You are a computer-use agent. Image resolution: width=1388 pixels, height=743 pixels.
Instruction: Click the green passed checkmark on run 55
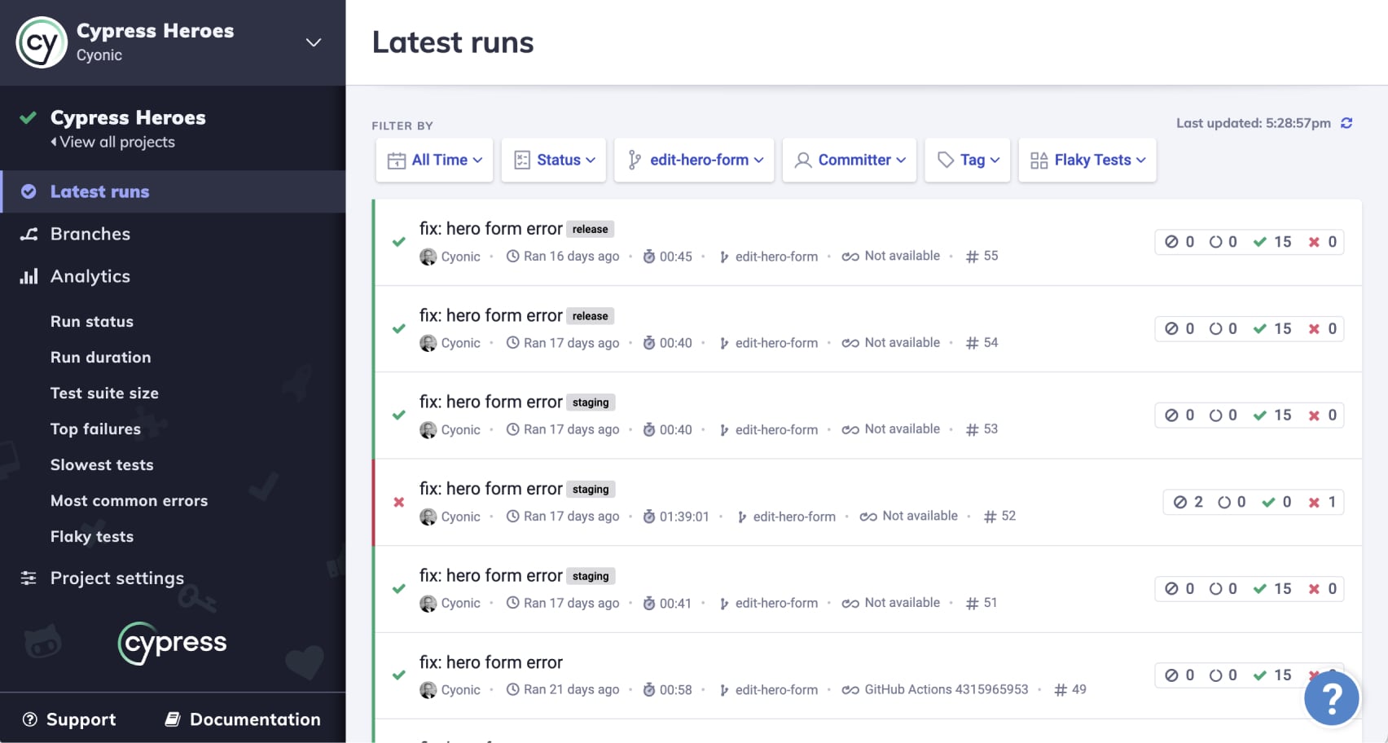click(x=399, y=242)
